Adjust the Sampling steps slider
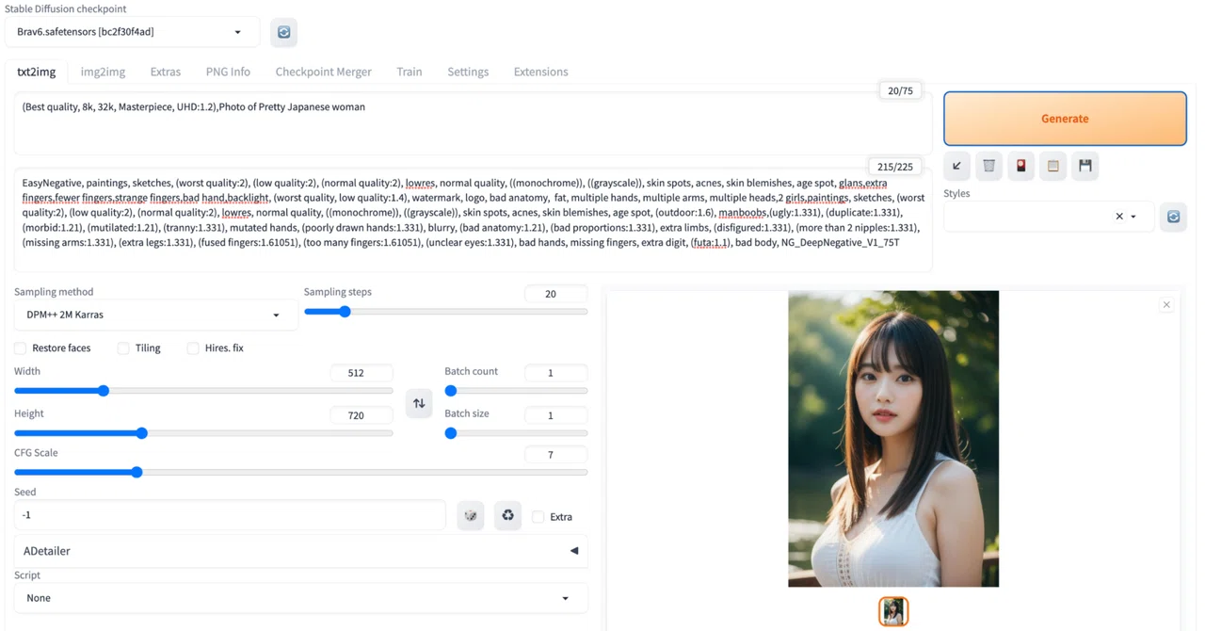This screenshot has height=631, width=1205. click(445, 312)
